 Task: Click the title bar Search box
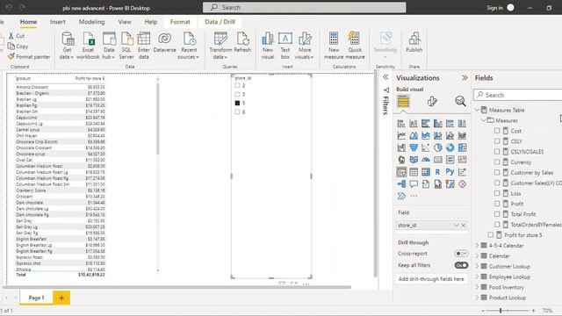305,8
